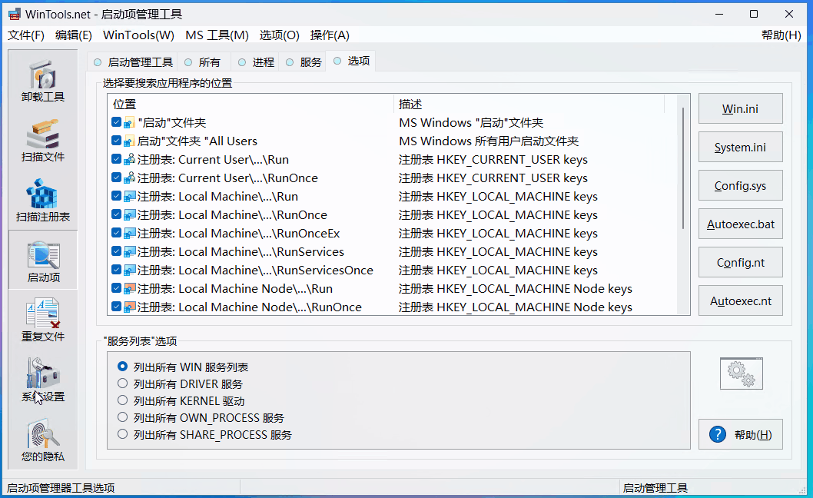Screen dimensions: 813x498
Task: Select the 启动项 startup manager sidebar icon
Action: pyautogui.click(x=43, y=261)
